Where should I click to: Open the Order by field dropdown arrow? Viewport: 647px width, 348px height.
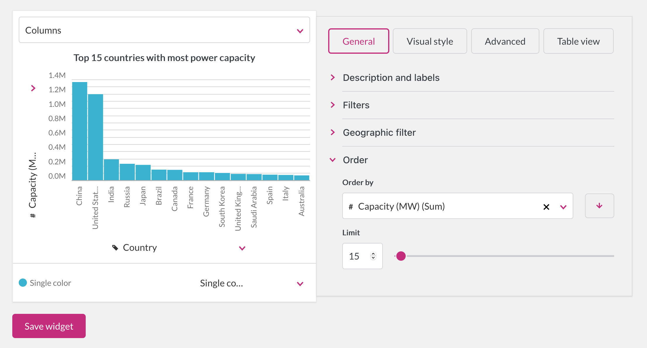click(x=563, y=207)
